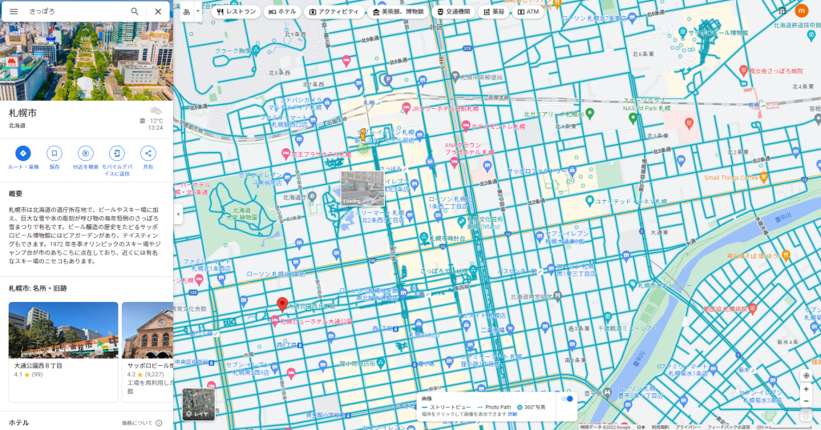821x430 pixels.
Task: Click into the さっぽろ search field
Action: coord(76,11)
